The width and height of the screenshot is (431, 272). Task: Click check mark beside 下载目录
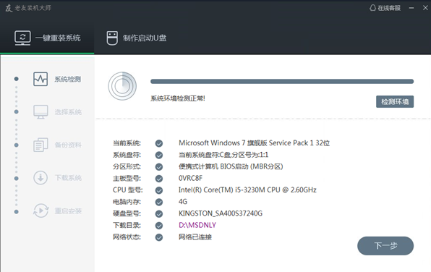[159, 226]
